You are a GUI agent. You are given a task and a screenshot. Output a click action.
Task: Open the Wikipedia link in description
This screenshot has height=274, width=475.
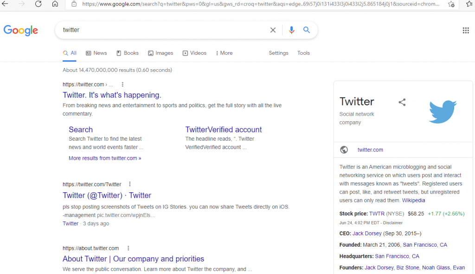click(413, 200)
